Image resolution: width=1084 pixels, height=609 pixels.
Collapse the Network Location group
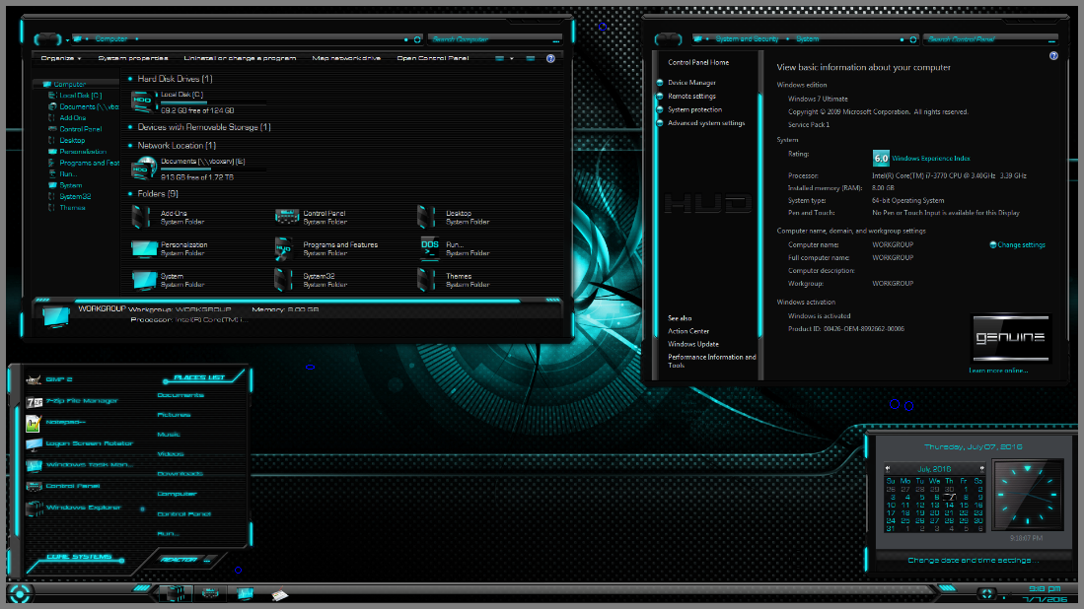[130, 146]
